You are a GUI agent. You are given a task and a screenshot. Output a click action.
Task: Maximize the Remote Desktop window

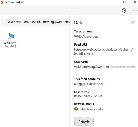pos(125,2)
